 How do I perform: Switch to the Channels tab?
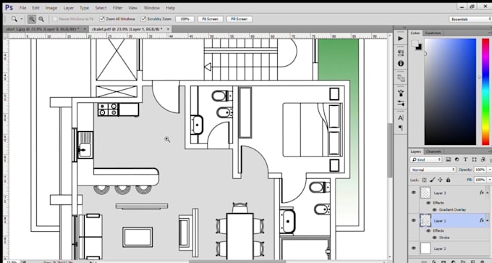pyautogui.click(x=433, y=151)
